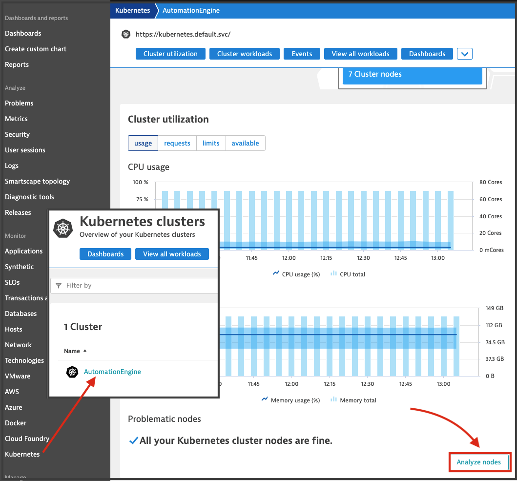
Task: Click Dashboards button in the cluster top bar
Action: point(427,54)
